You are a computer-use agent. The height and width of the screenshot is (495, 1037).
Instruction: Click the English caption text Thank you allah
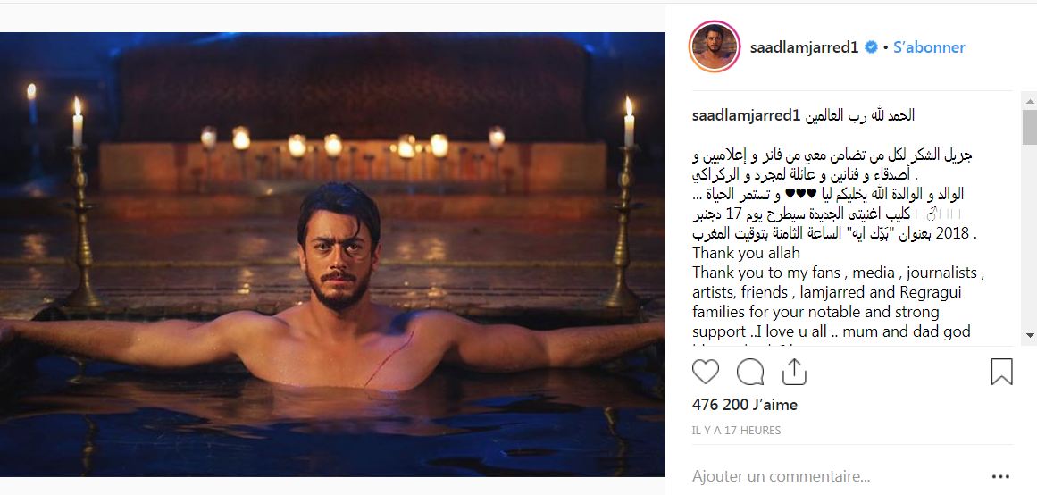pyautogui.click(x=746, y=253)
